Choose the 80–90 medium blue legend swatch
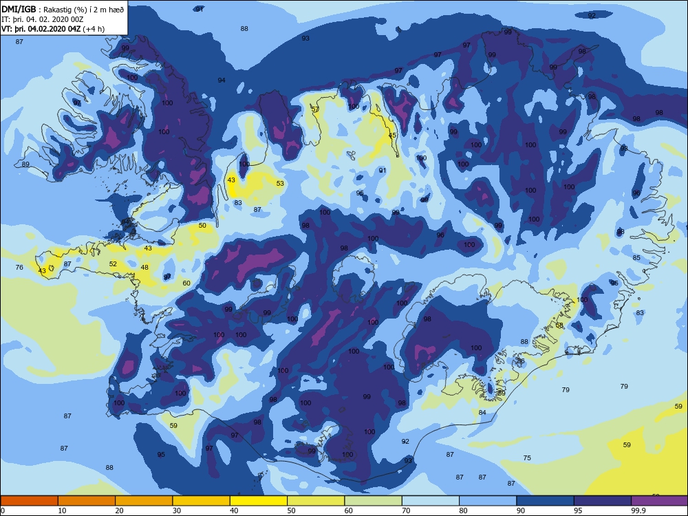Image resolution: width=688 pixels, height=516 pixels. 488,501
